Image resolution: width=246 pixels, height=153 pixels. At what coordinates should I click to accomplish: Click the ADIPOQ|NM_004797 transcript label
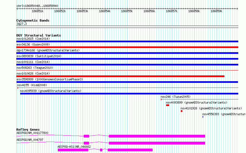coord(30,140)
